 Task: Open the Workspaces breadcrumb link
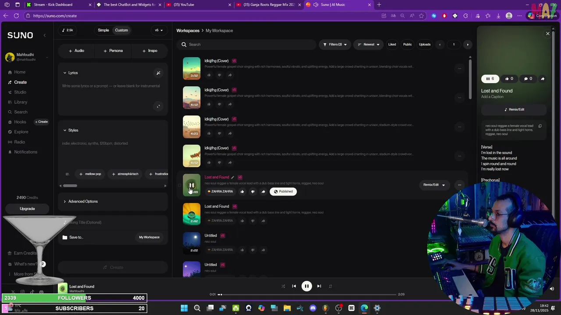[x=188, y=31]
